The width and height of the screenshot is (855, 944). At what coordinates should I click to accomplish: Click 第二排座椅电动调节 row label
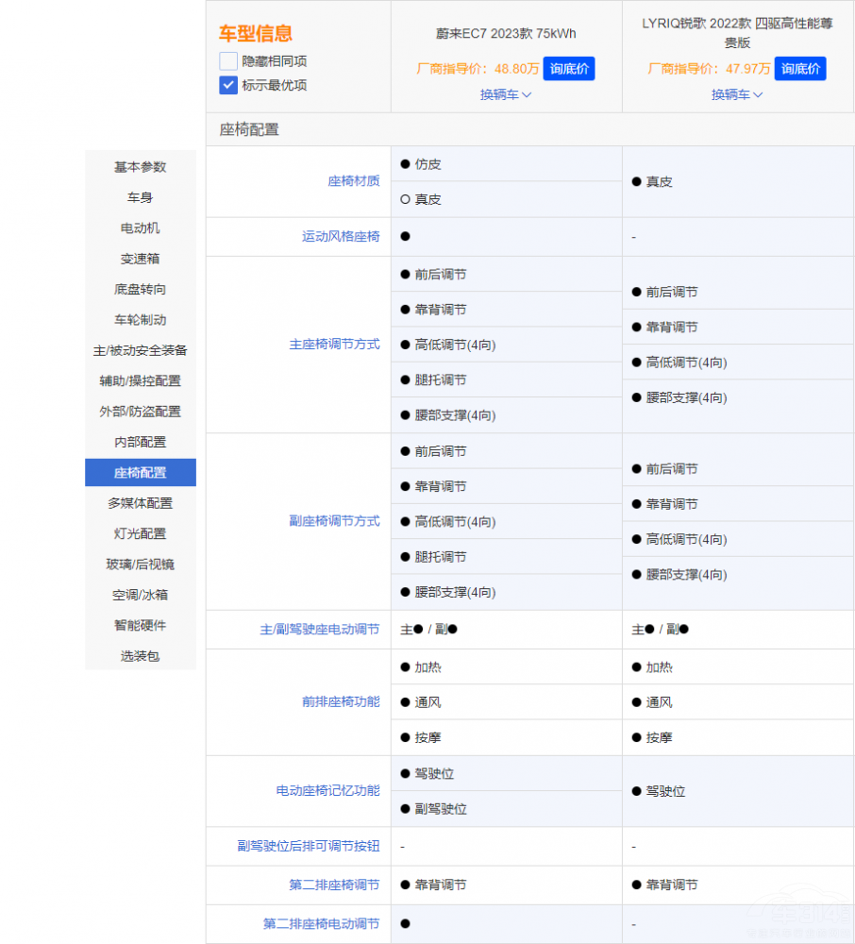coord(321,924)
